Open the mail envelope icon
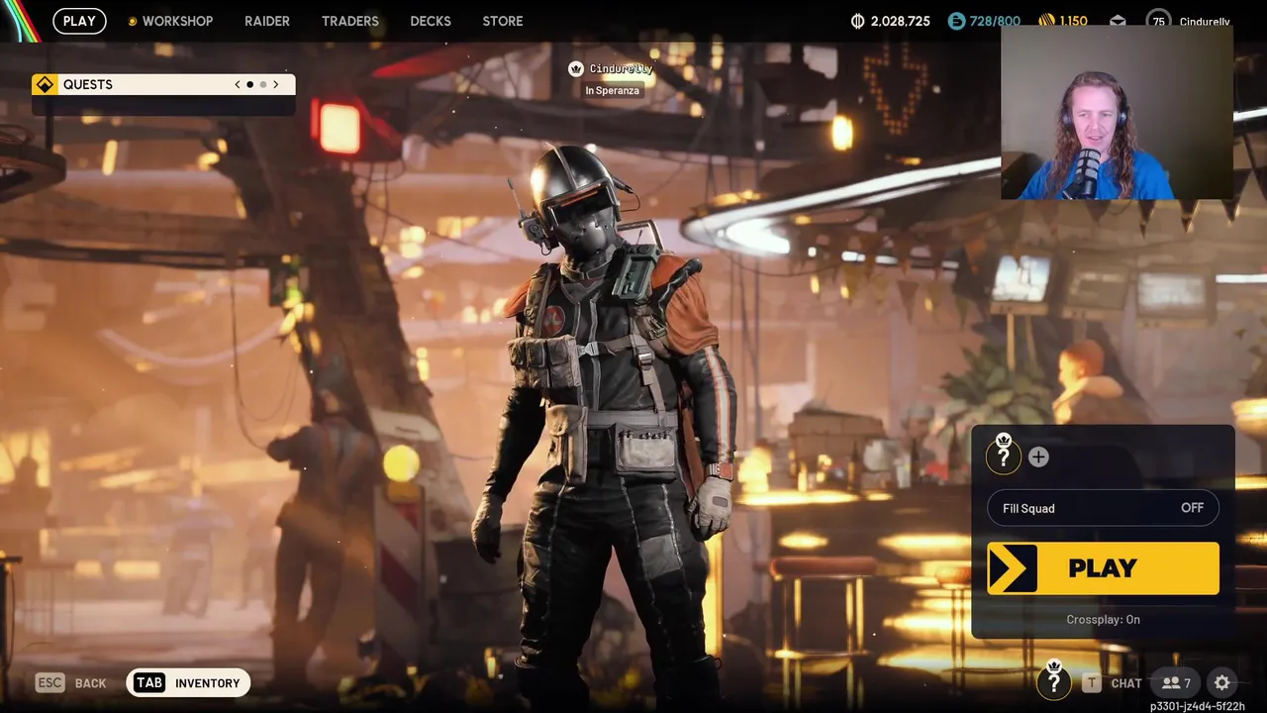Image resolution: width=1267 pixels, height=713 pixels. click(x=1118, y=21)
